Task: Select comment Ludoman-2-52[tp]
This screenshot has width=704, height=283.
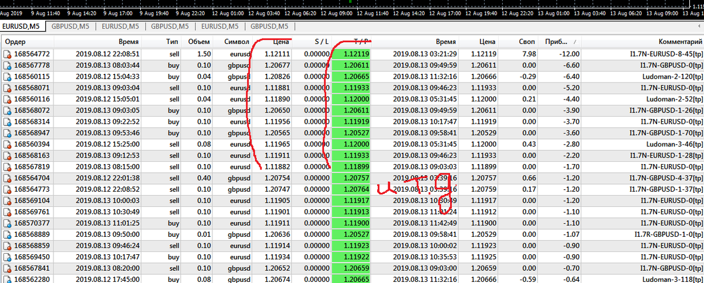Action: click(x=676, y=99)
